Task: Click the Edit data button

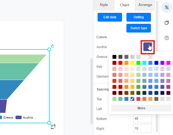Action: pyautogui.click(x=110, y=17)
